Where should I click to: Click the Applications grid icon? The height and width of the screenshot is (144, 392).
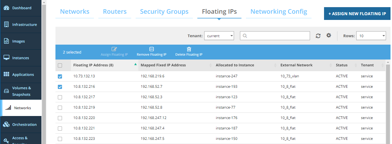tap(7, 74)
